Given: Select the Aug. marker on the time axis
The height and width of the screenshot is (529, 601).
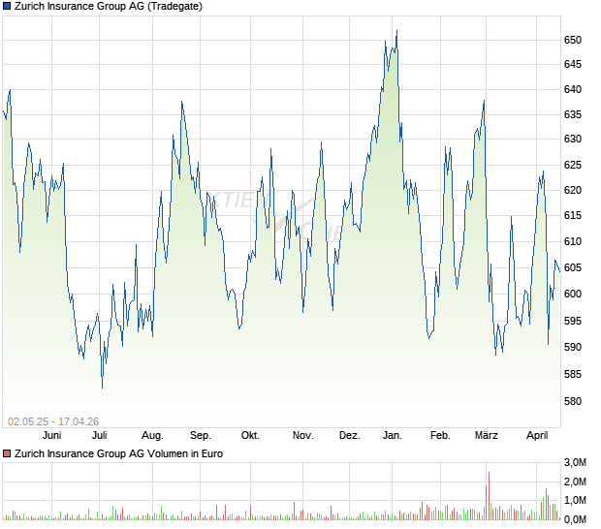Looking at the screenshot, I should 152,435.
